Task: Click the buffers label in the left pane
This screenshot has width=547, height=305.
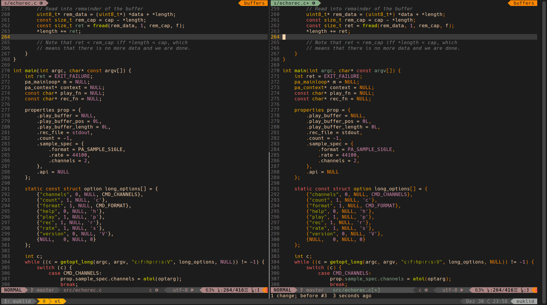Action: pyautogui.click(x=254, y=3)
